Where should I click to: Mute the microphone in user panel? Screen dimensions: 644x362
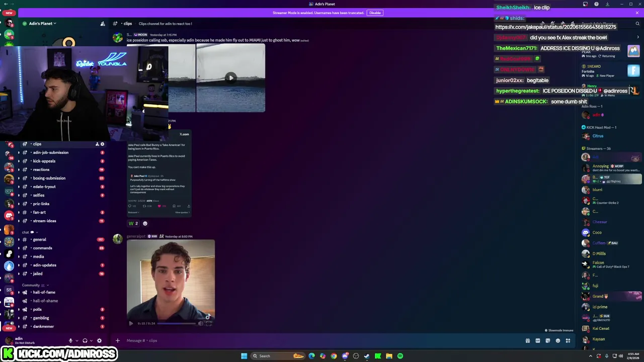[x=70, y=340]
